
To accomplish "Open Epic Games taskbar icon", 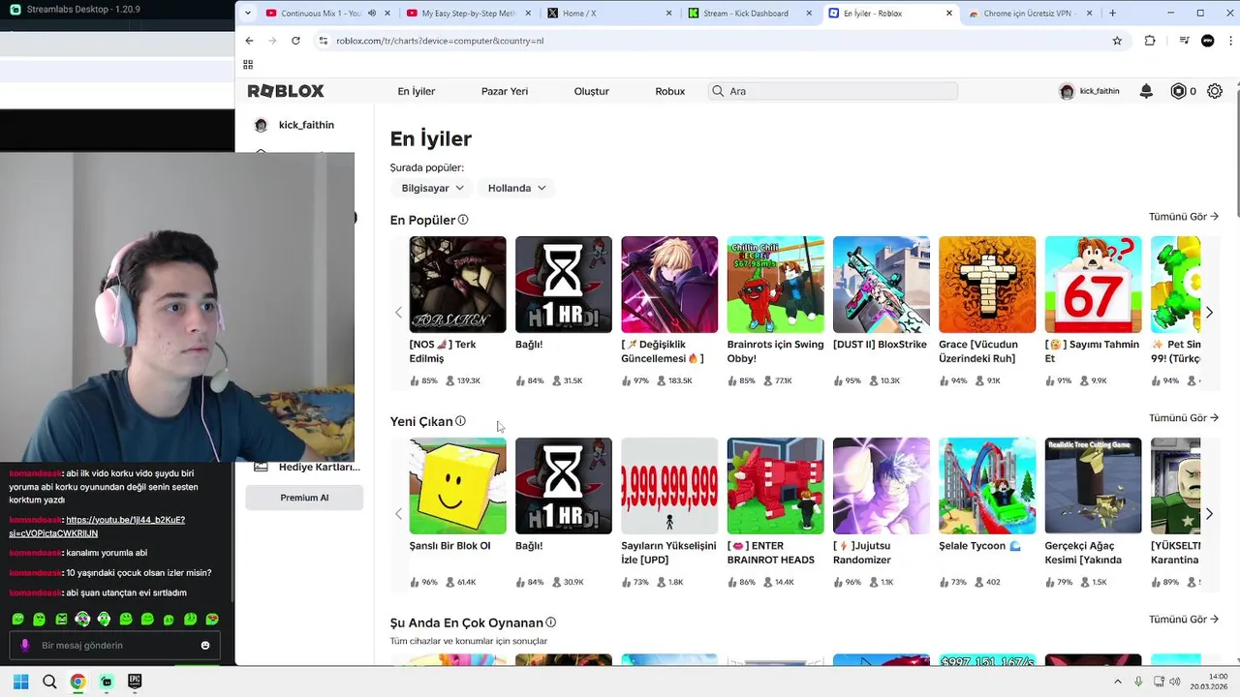I will click(x=135, y=682).
